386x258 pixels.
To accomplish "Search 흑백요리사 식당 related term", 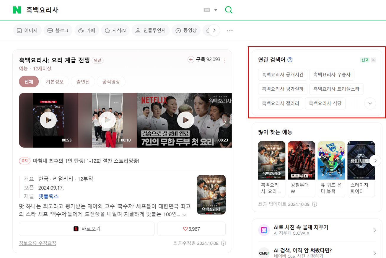I will pyautogui.click(x=325, y=103).
